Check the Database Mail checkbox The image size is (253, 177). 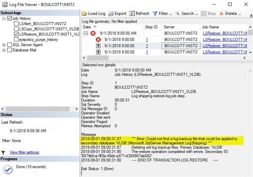tap(9, 50)
